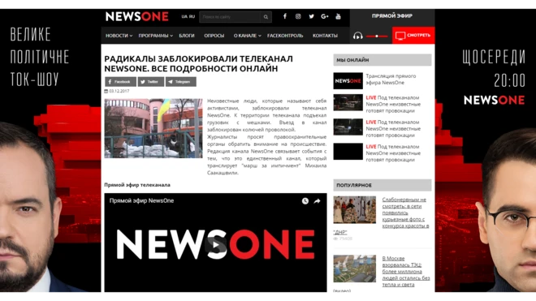Screen dimensions: 536x301
Task: Open the Fасеконтроль menu item
Action: pos(285,36)
